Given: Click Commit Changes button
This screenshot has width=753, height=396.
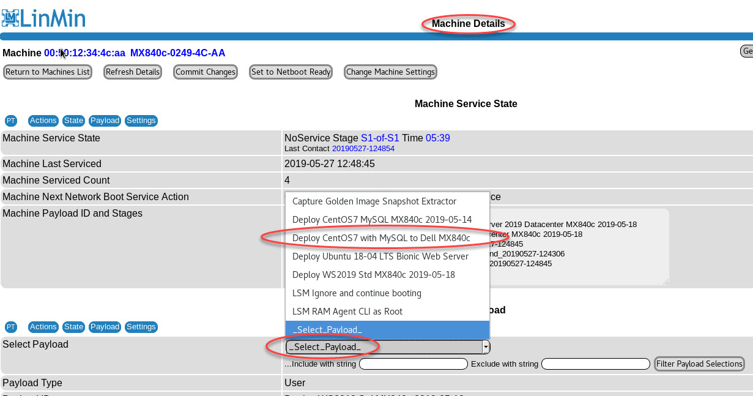Looking at the screenshot, I should point(206,72).
